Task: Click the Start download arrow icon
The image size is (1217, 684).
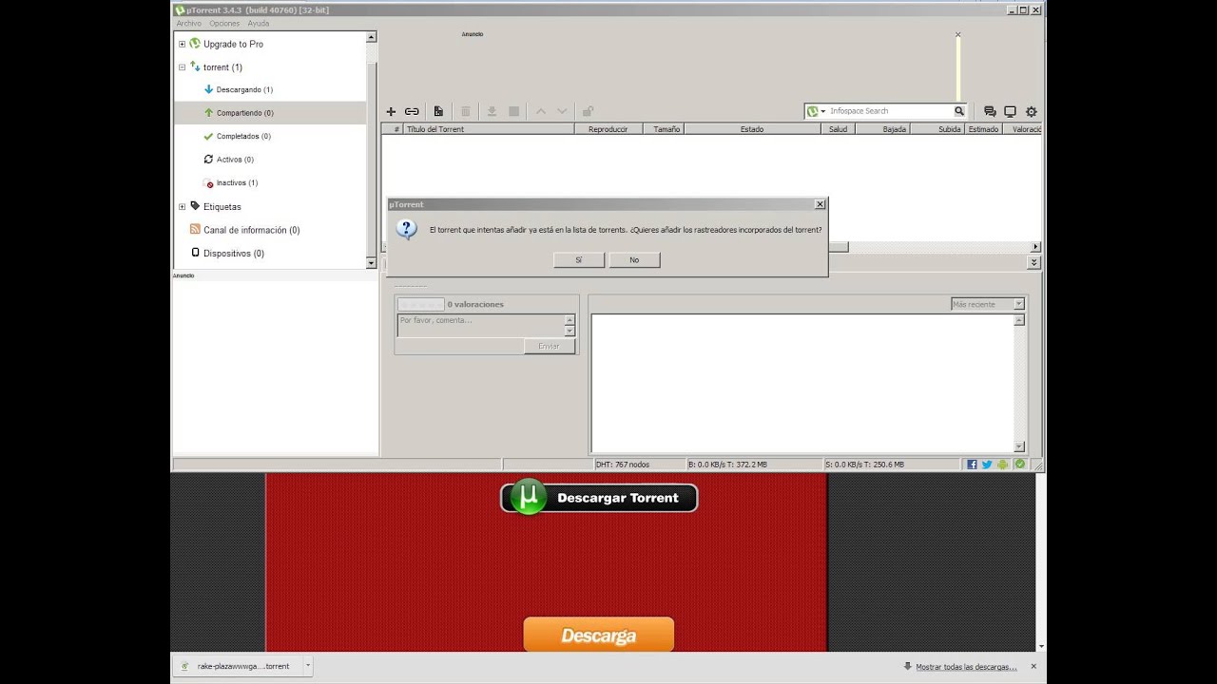Action: 492,111
